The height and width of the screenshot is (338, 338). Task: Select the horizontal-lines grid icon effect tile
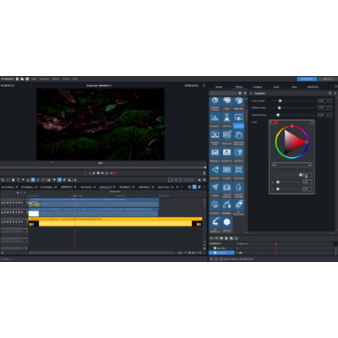click(226, 170)
